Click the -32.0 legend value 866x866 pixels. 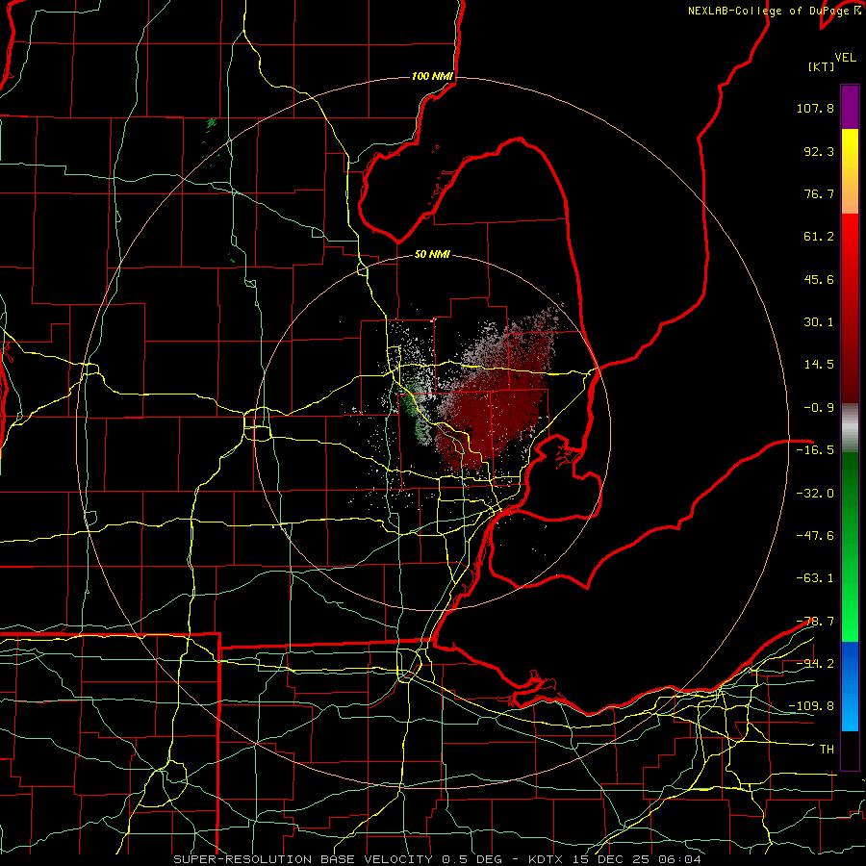[x=815, y=494]
